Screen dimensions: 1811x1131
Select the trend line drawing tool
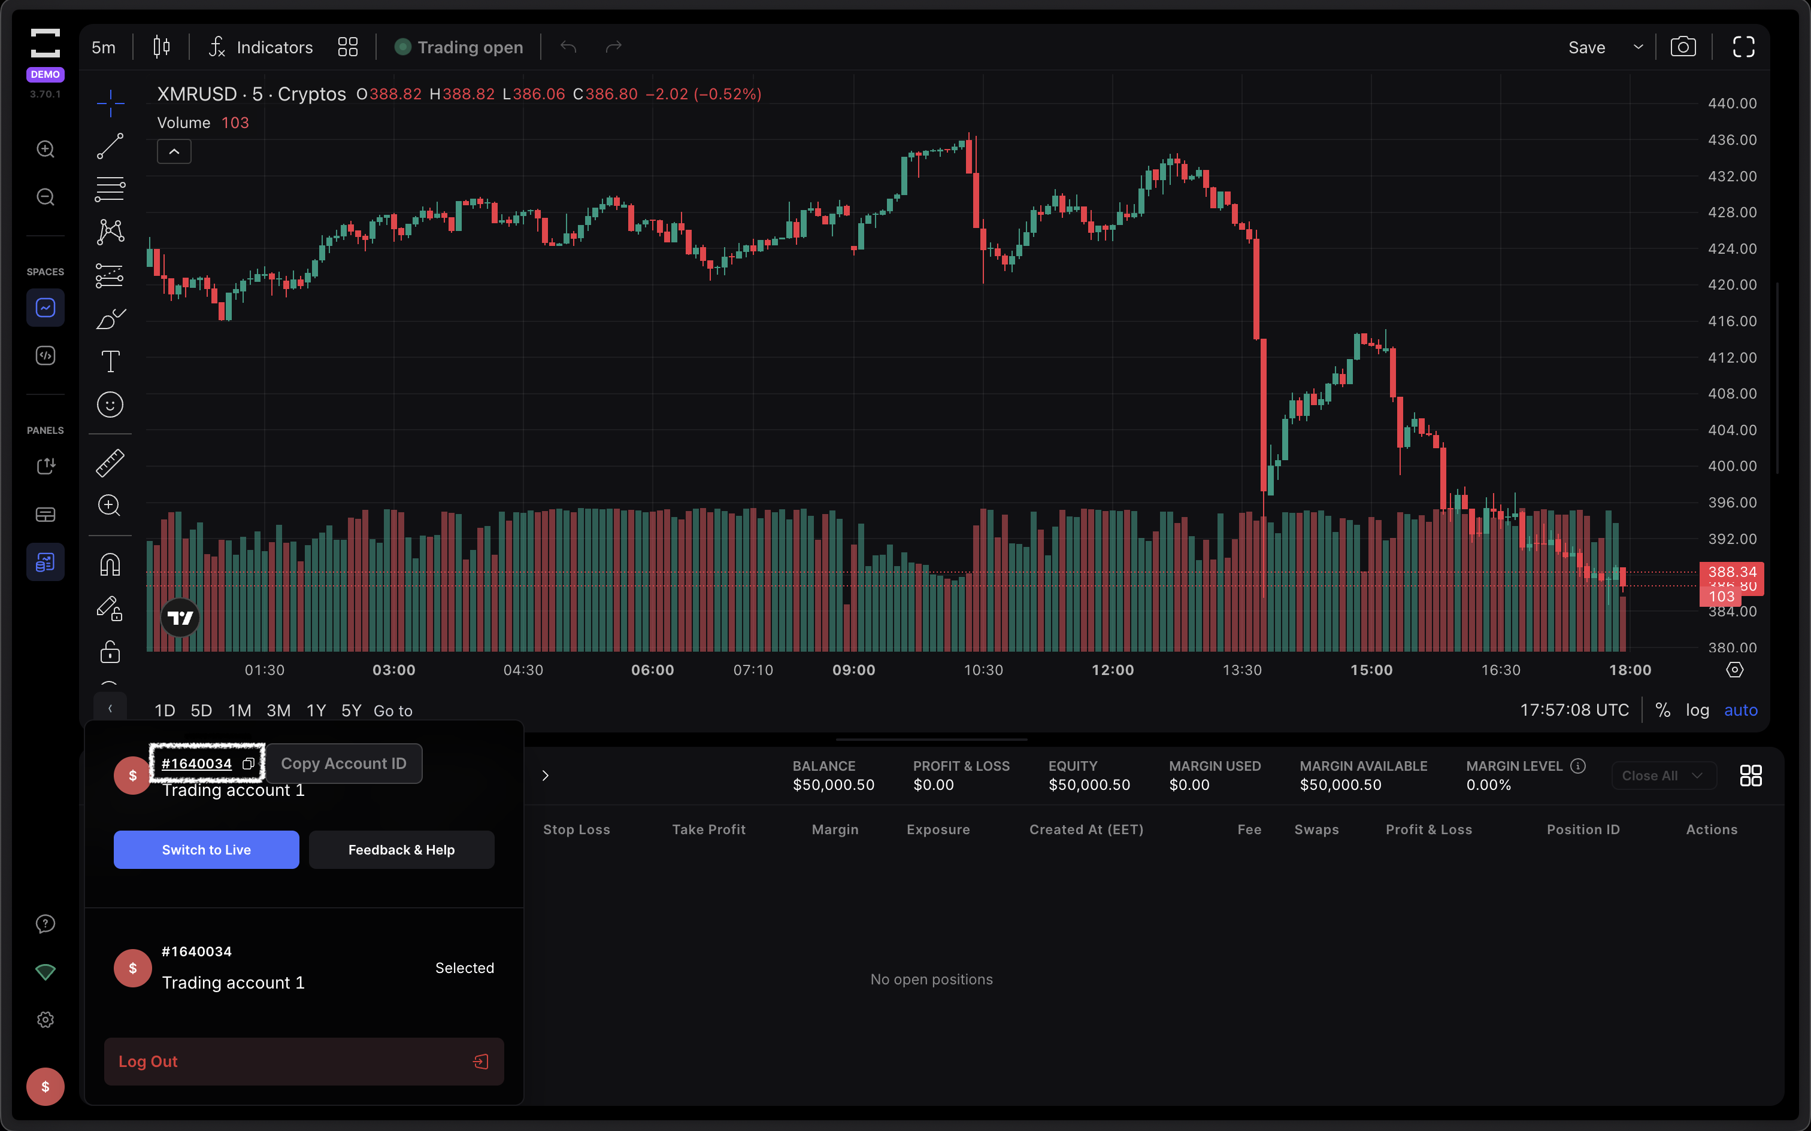click(x=110, y=147)
